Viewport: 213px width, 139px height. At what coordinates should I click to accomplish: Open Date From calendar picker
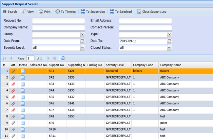click(x=83, y=41)
